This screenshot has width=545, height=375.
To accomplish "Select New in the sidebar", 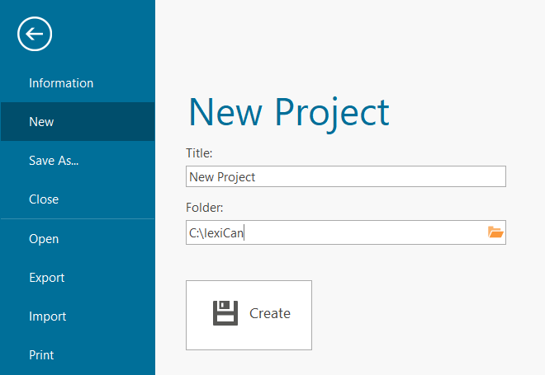I will pyautogui.click(x=41, y=122).
